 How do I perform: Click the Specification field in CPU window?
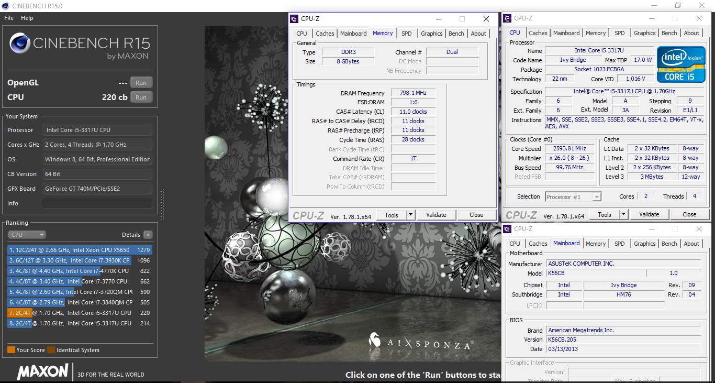coord(624,91)
